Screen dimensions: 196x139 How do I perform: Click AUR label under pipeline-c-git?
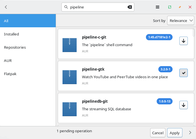click(x=85, y=51)
